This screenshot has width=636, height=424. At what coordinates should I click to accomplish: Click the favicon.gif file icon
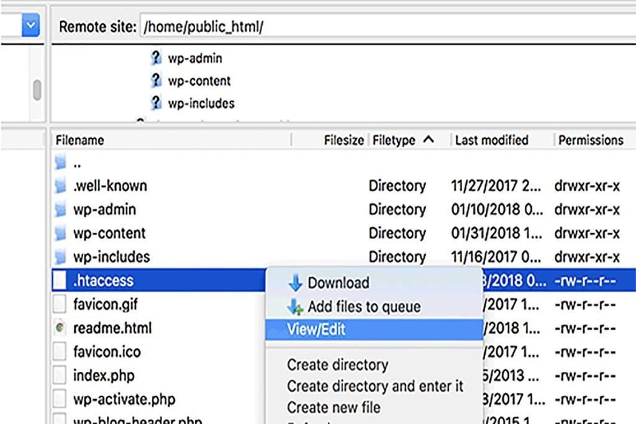(60, 304)
